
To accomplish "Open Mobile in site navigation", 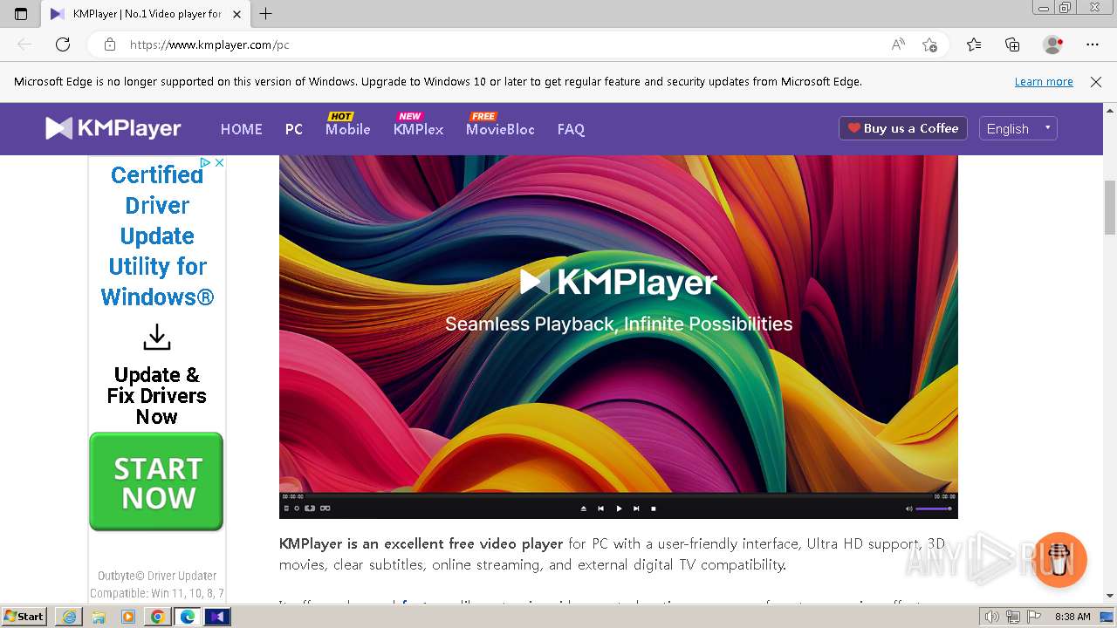I will coord(348,129).
